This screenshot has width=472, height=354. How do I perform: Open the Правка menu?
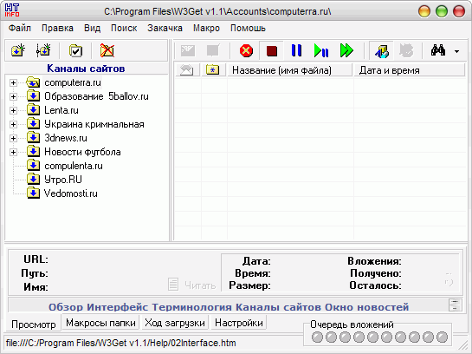[57, 28]
